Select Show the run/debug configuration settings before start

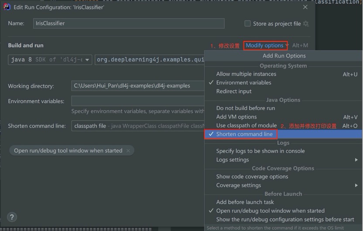click(x=284, y=219)
